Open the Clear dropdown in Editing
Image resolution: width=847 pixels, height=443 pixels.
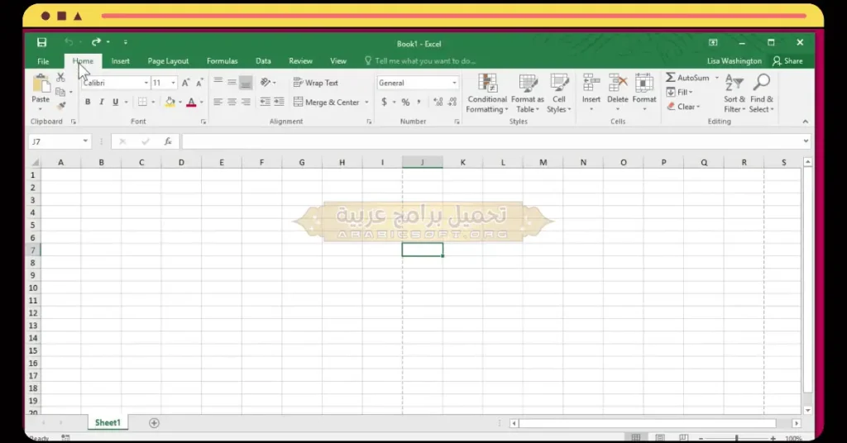(683, 107)
